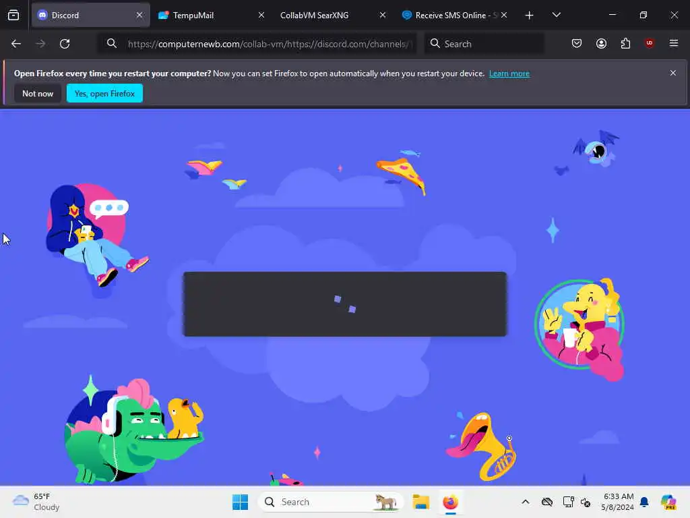The height and width of the screenshot is (518, 690).
Task: Click the Windows taskbar Search box
Action: pos(330,502)
